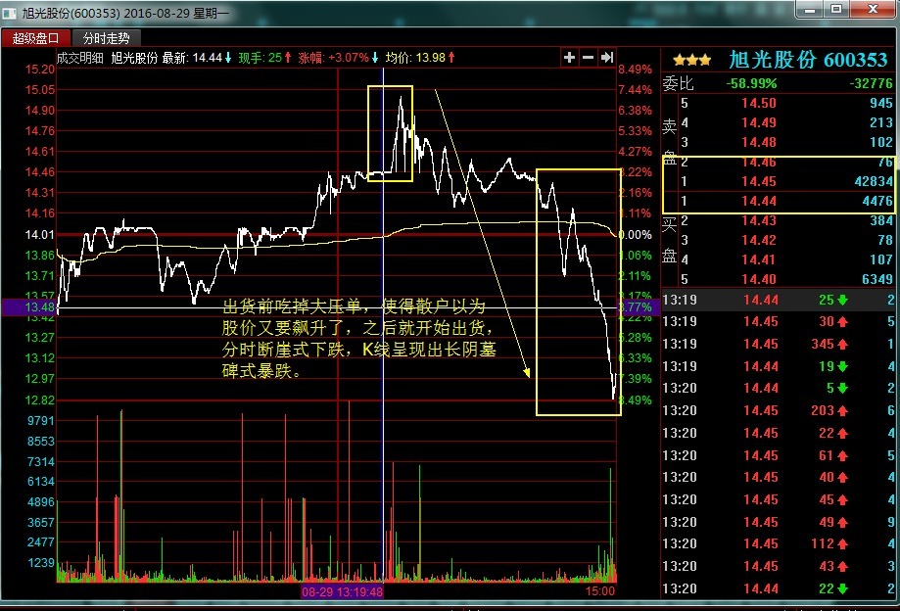This screenshot has width=900, height=611.
Task: Switch to the 超级盘口 tab
Action: [35, 38]
